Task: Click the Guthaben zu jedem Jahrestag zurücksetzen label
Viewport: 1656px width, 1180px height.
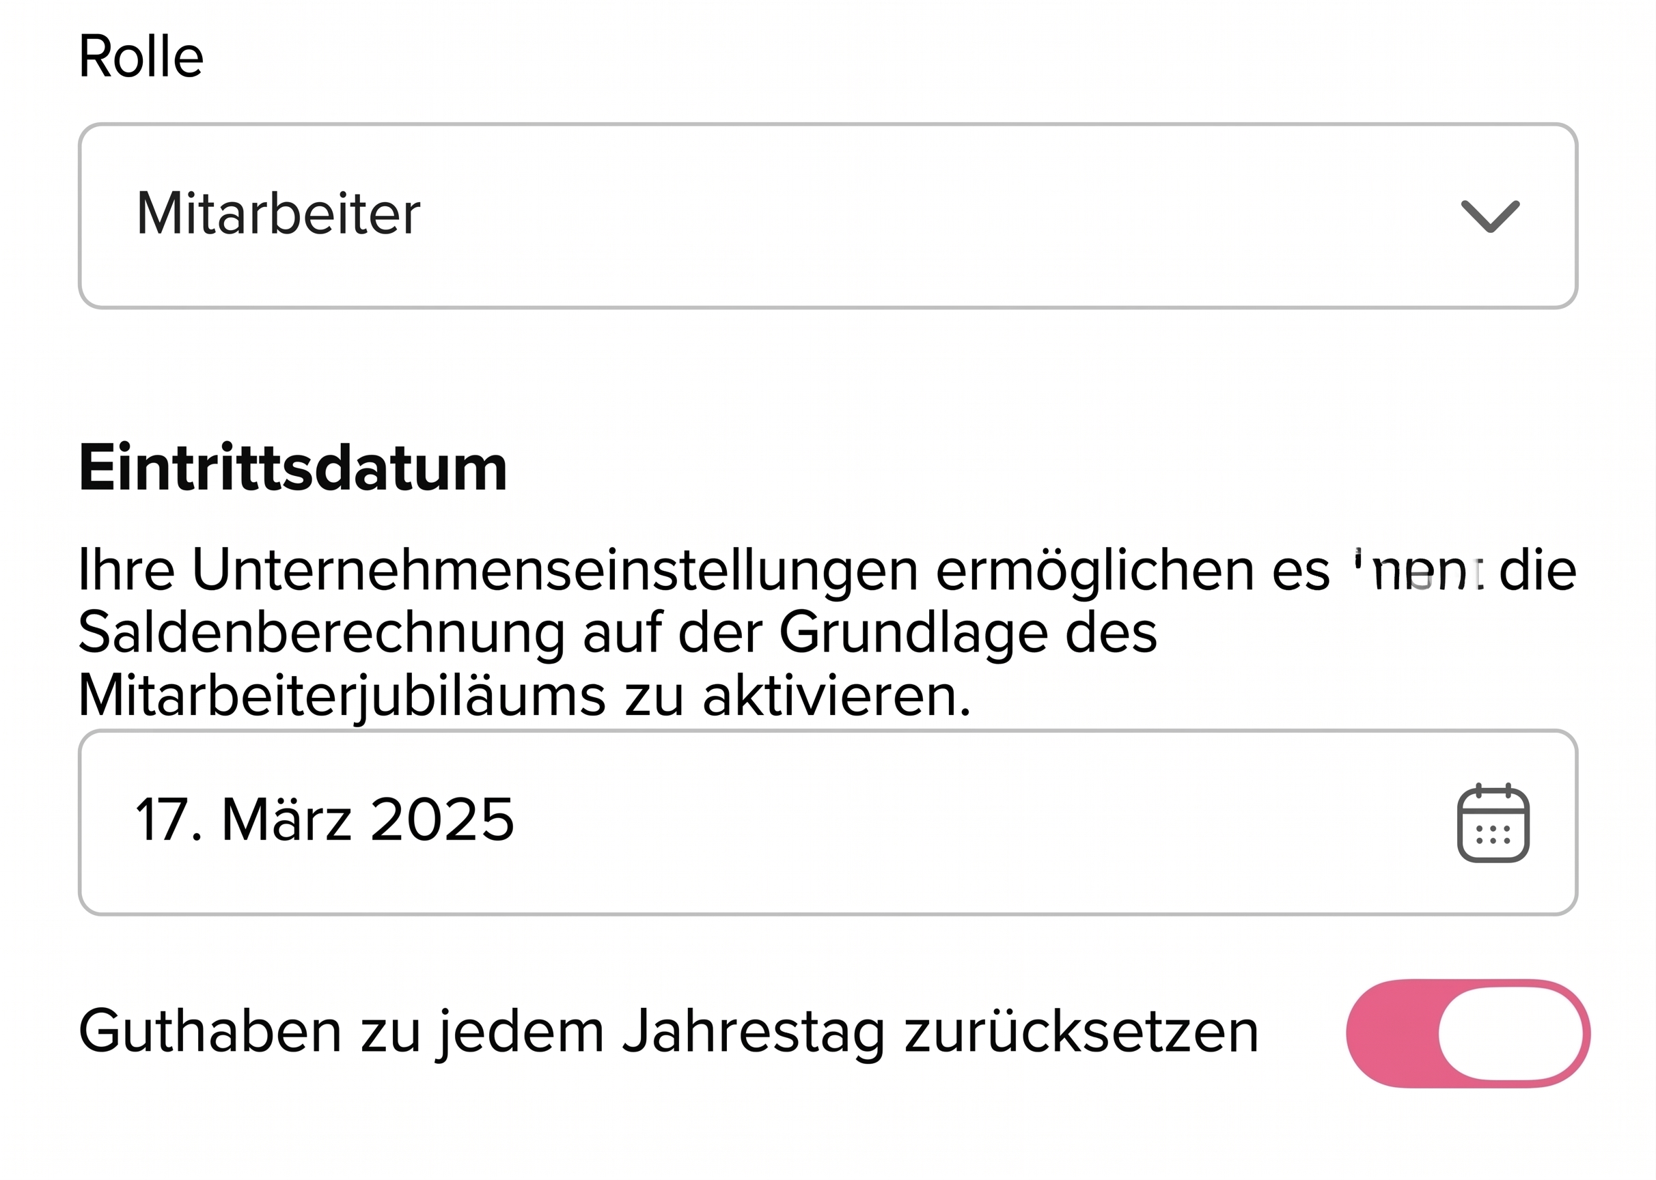Action: (x=668, y=1032)
